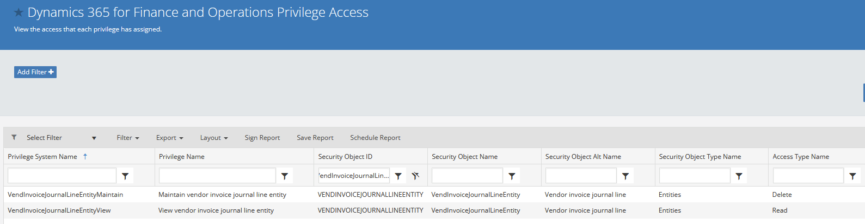Click the funnel icon beside Select Filter
Image resolution: width=865 pixels, height=224 pixels.
(14, 137)
